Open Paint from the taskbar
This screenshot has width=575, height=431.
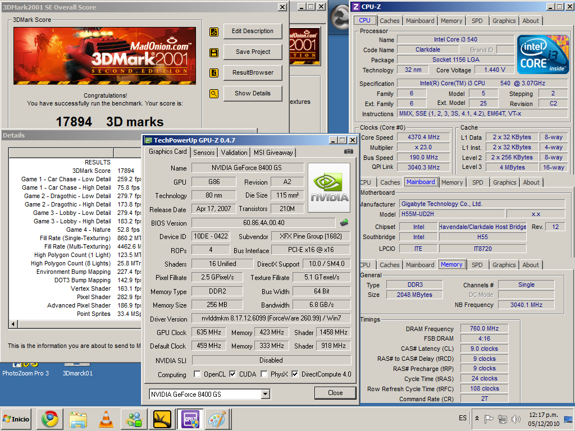(x=218, y=419)
